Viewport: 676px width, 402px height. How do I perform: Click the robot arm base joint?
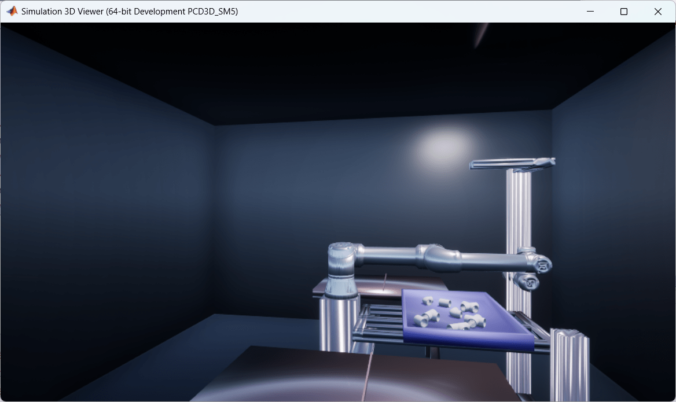(341, 270)
